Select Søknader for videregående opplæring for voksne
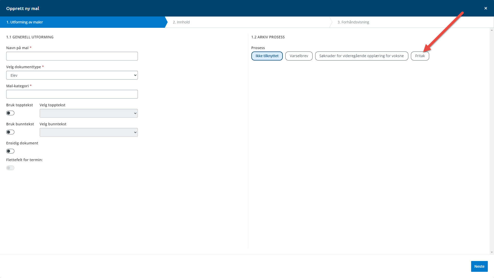Viewport: 494px width, 278px height. click(361, 56)
